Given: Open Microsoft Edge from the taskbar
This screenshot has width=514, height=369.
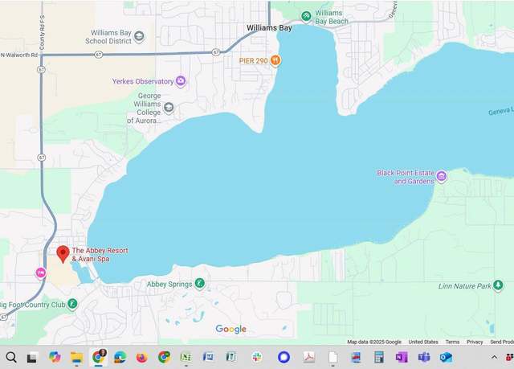Looking at the screenshot, I should pos(120,357).
